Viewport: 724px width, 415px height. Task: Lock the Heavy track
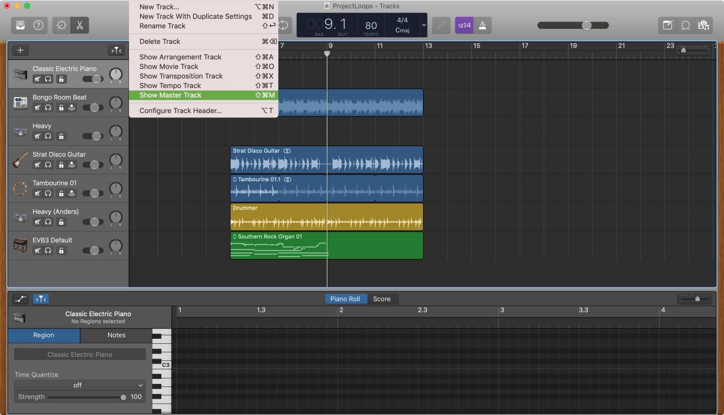click(x=61, y=136)
